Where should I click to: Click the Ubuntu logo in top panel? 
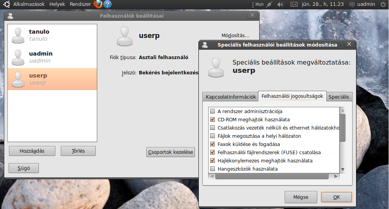pos(7,4)
